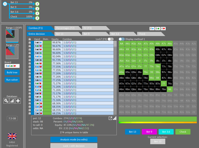Click 7.5 GB memory button
Screen dimensions: 199x148
12,118
